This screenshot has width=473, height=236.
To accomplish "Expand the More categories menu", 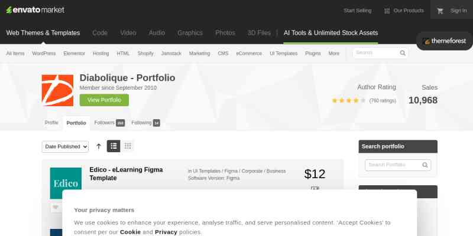I will tap(333, 53).
